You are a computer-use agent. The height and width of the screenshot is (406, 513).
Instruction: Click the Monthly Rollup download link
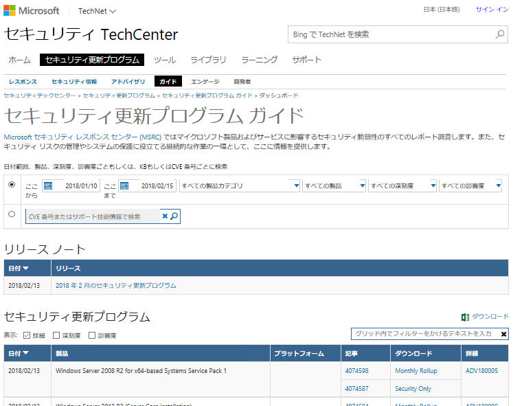click(x=416, y=371)
